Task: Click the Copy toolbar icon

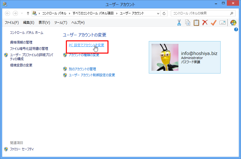Action: (187, 23)
